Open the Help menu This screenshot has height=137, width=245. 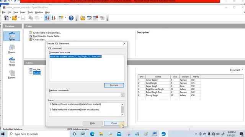[47, 12]
